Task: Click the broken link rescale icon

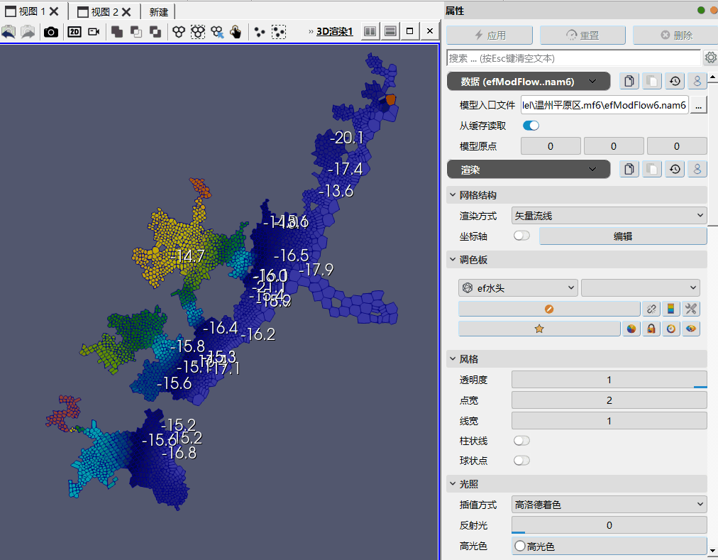Action: (651, 309)
